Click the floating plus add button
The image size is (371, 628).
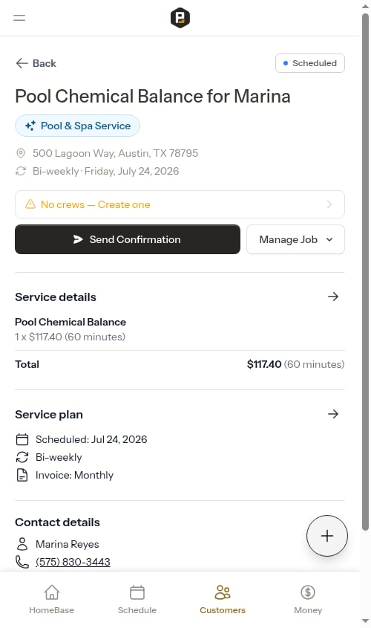[x=327, y=536]
